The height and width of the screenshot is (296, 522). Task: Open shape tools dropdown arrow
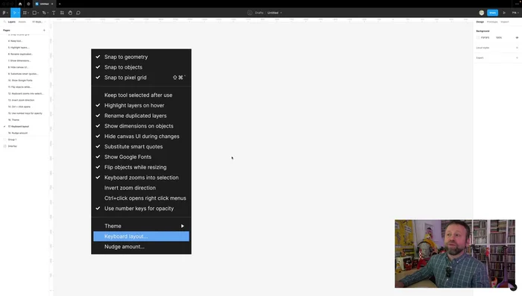pos(38,13)
